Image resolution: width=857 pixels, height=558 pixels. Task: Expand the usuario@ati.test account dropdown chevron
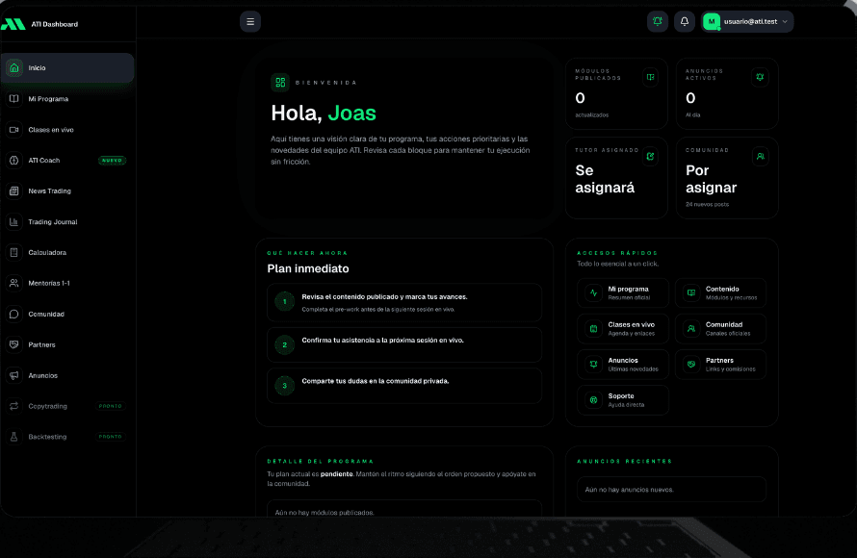pyautogui.click(x=785, y=22)
